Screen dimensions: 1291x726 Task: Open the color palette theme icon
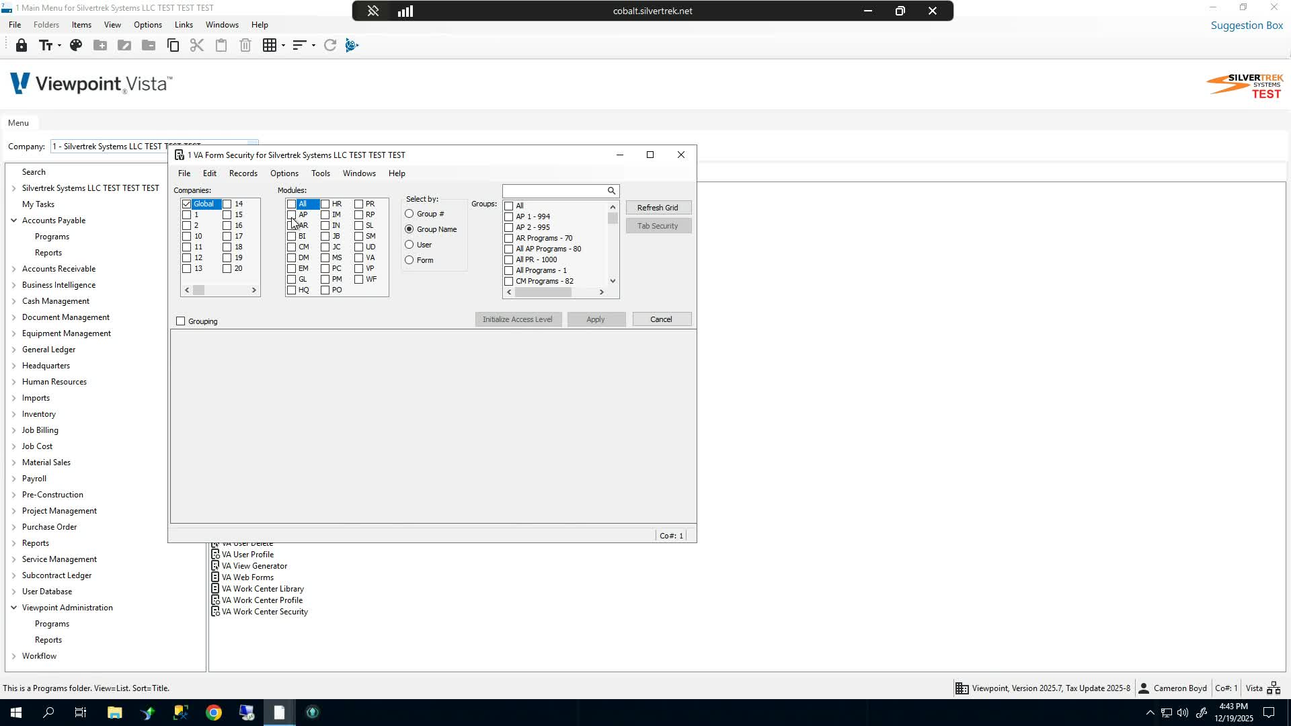pos(76,45)
